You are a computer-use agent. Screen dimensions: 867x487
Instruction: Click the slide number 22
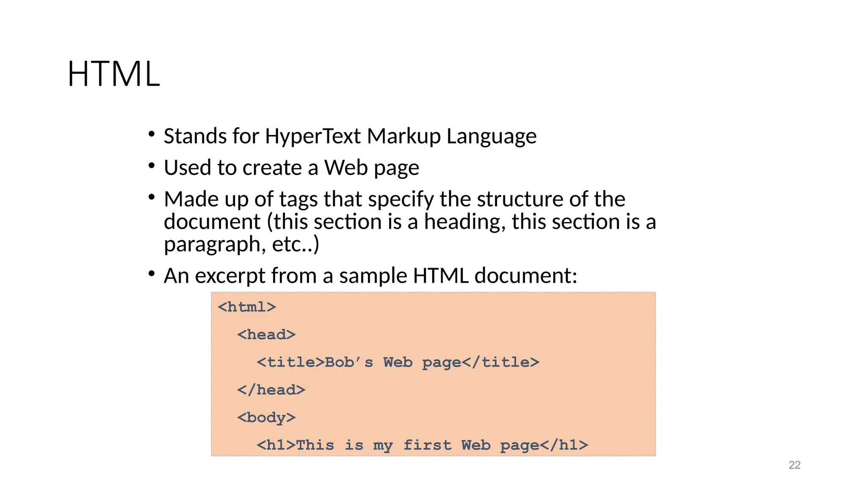click(794, 465)
